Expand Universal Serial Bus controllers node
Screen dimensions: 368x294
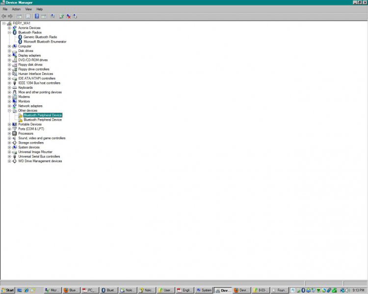[x=9, y=156]
